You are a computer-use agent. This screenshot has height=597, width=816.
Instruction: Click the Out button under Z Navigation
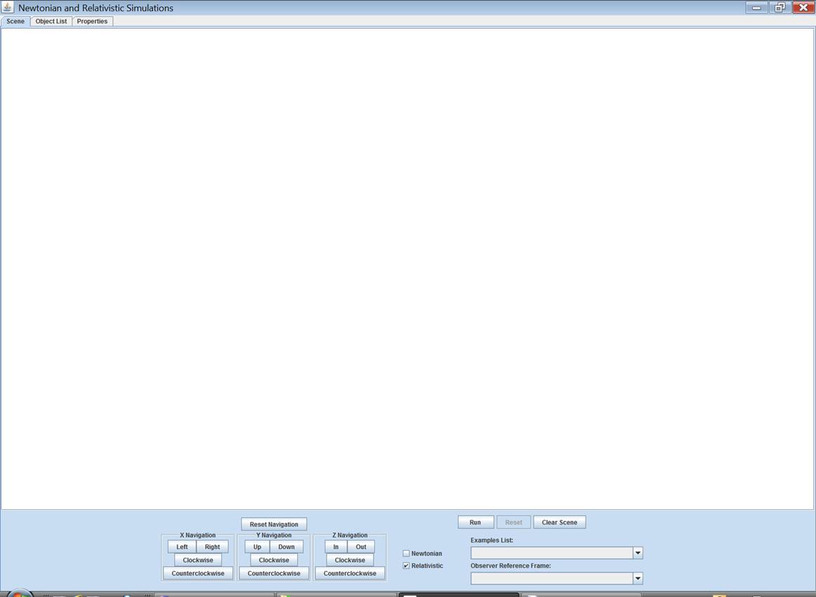pyautogui.click(x=361, y=547)
